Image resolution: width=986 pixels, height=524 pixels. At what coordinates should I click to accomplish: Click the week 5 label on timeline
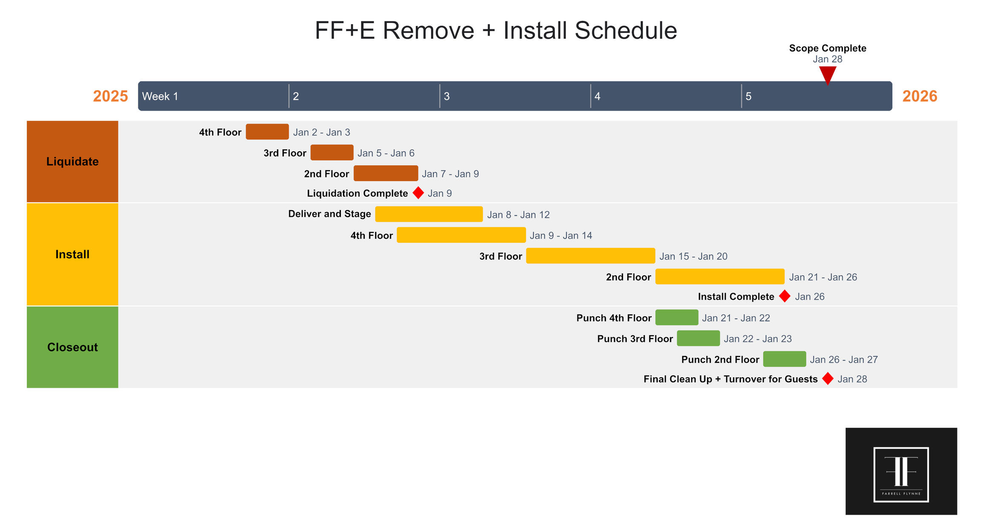pos(748,97)
